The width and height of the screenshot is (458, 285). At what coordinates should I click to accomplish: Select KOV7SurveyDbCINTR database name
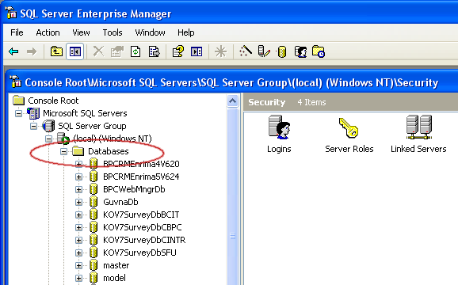[x=144, y=240]
